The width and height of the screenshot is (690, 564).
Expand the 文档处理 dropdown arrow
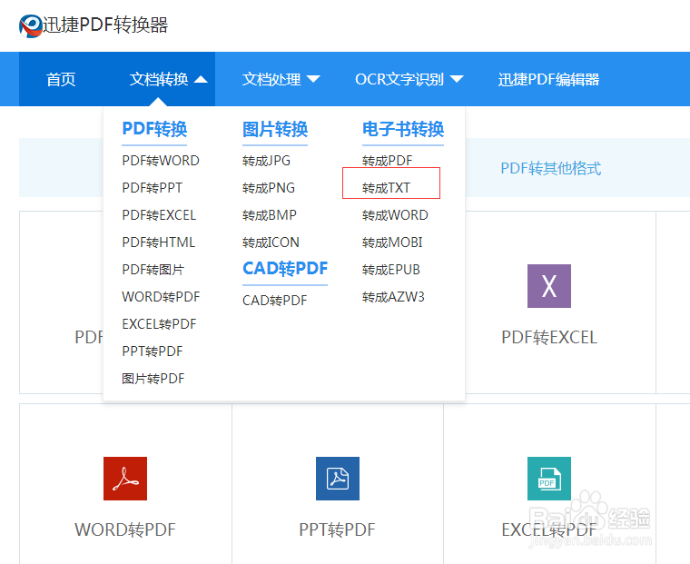pyautogui.click(x=313, y=79)
